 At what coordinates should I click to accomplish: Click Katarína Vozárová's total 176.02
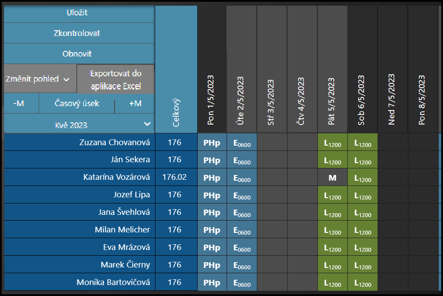point(174,177)
